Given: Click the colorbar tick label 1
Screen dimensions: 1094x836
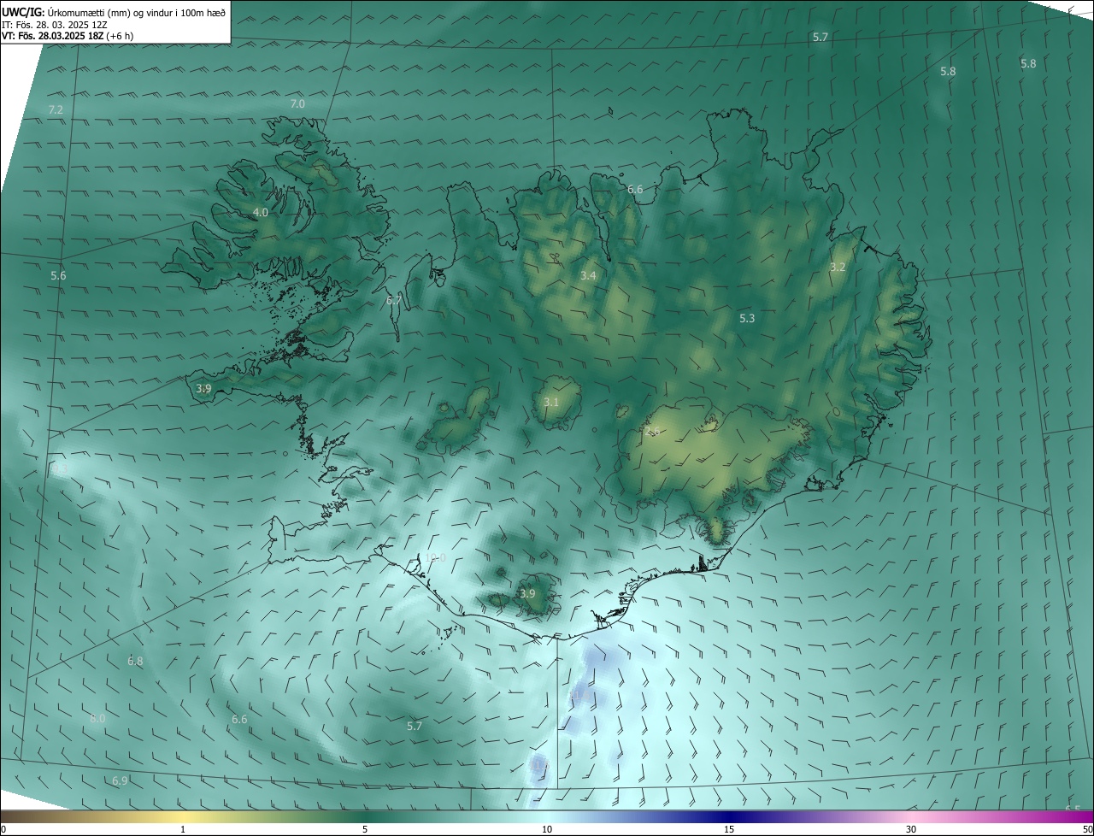Looking at the screenshot, I should pos(183,829).
